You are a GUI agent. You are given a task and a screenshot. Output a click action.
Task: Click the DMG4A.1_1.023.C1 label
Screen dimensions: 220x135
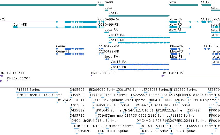tap(149, 105)
